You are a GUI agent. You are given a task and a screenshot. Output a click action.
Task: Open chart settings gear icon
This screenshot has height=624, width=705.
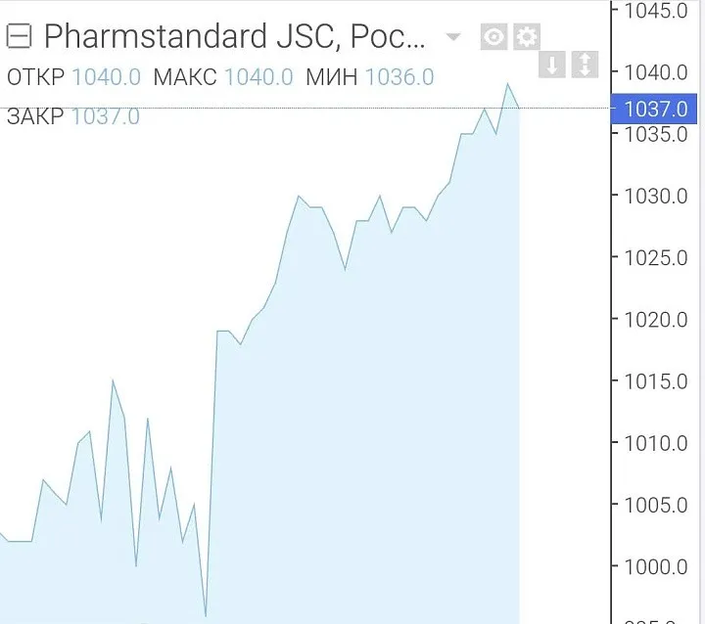(x=527, y=36)
